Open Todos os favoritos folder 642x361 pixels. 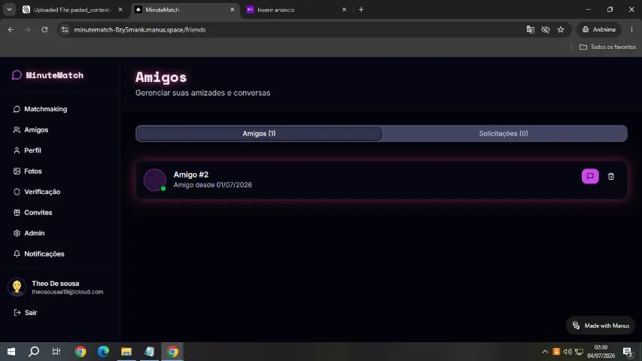click(607, 47)
